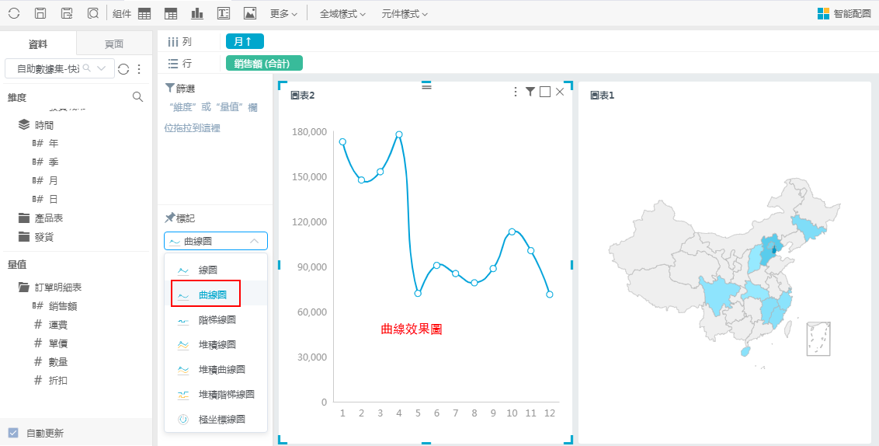
Task: Insert a bar chart component
Action: [197, 13]
